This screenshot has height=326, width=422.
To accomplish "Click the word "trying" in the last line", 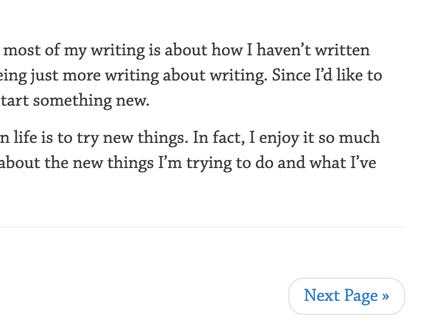I will pos(209,164).
